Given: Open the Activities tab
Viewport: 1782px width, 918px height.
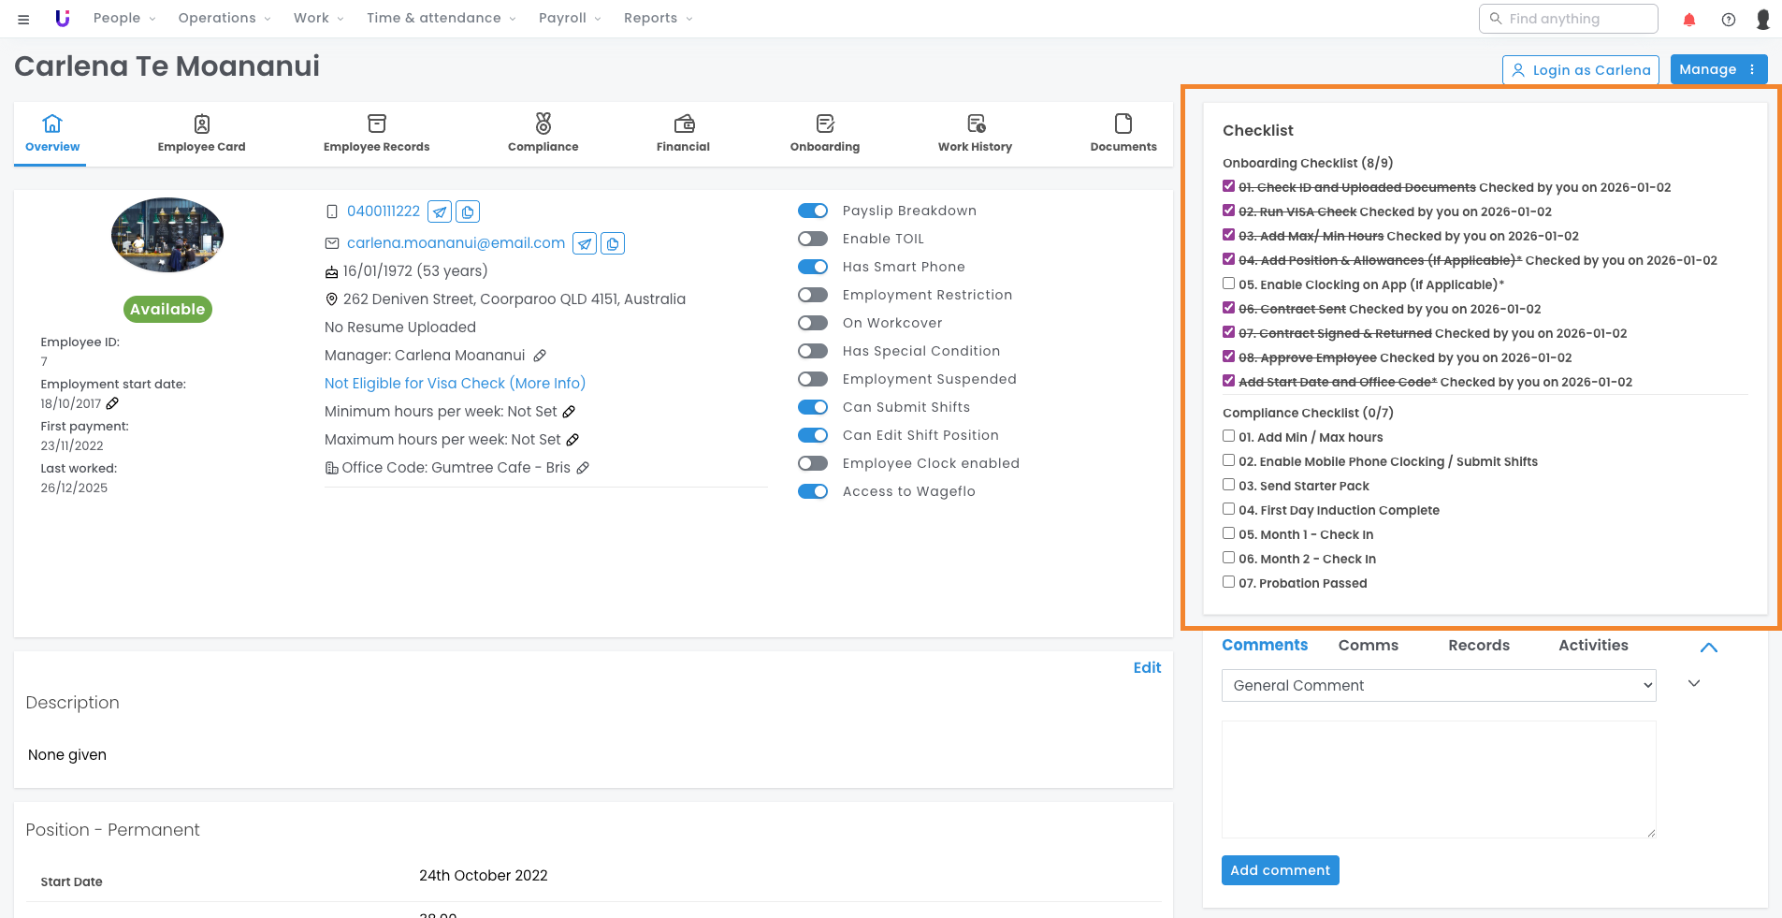Looking at the screenshot, I should pyautogui.click(x=1592, y=646).
